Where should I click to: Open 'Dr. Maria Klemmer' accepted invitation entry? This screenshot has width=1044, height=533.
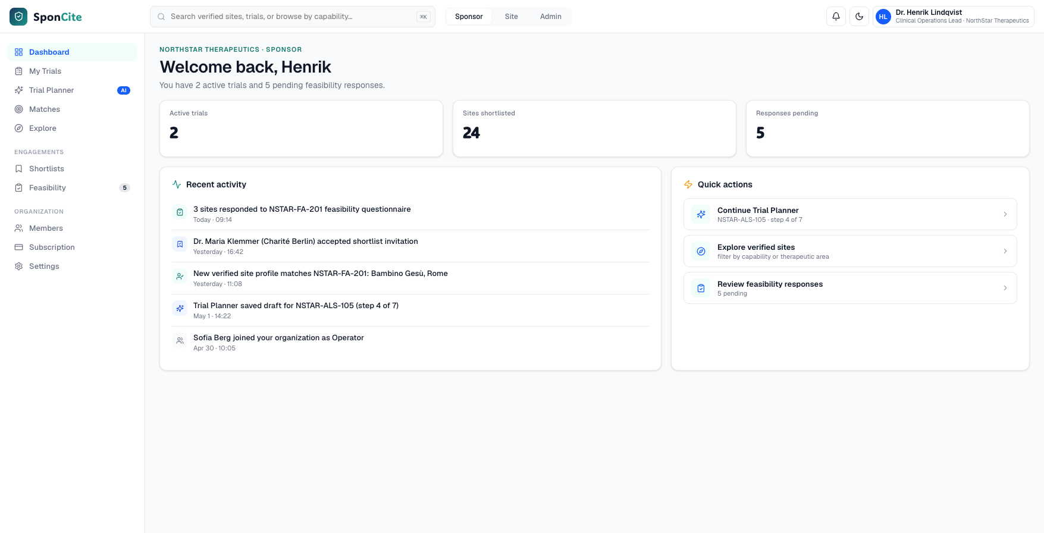click(410, 246)
